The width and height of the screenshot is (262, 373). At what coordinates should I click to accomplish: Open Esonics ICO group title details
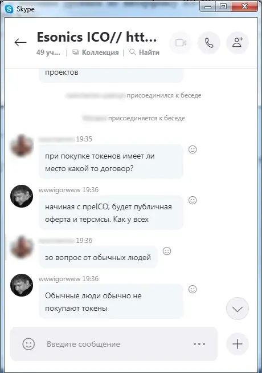[x=97, y=37]
